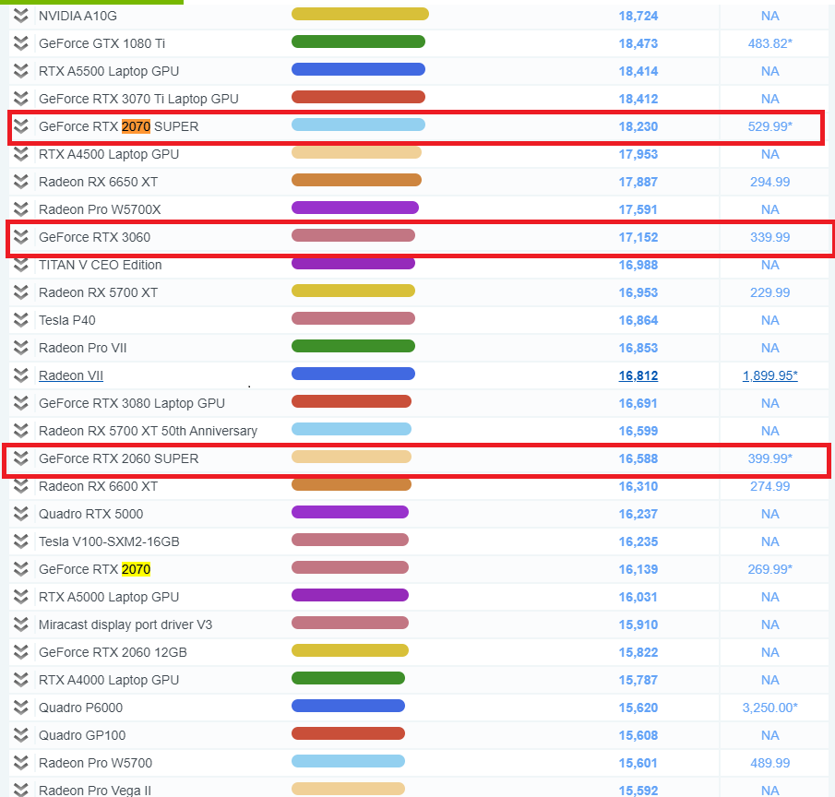The width and height of the screenshot is (835, 797).
Task: Open the Radeon Pro VII link
Action: coord(83,348)
